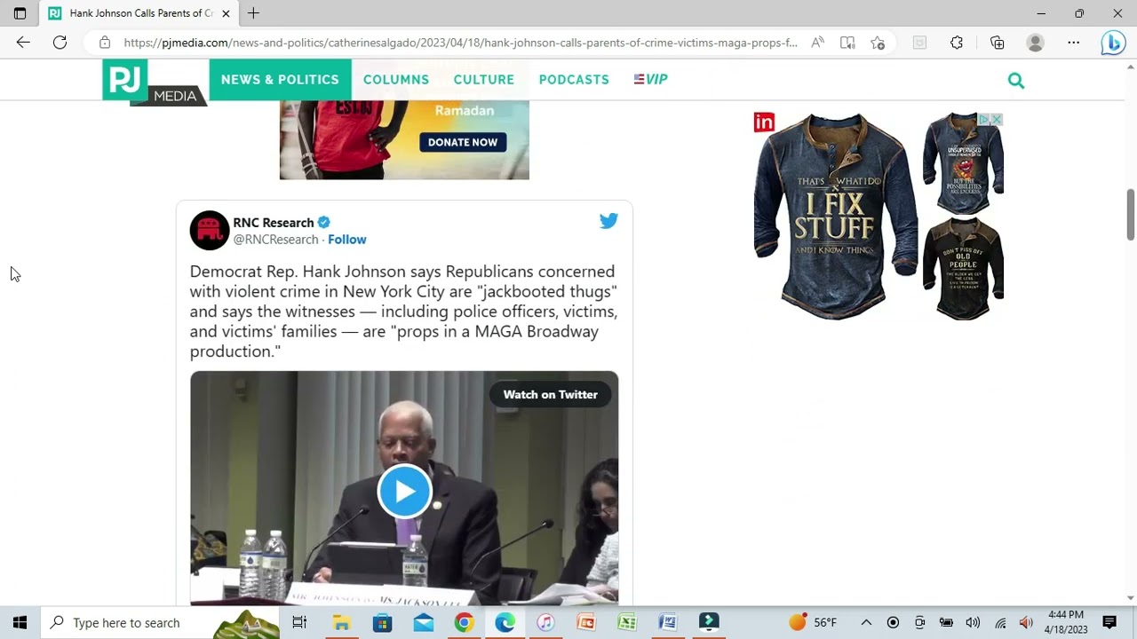Click the I FIX STUFF shirt ad
This screenshot has height=639, width=1137.
pyautogui.click(x=834, y=216)
